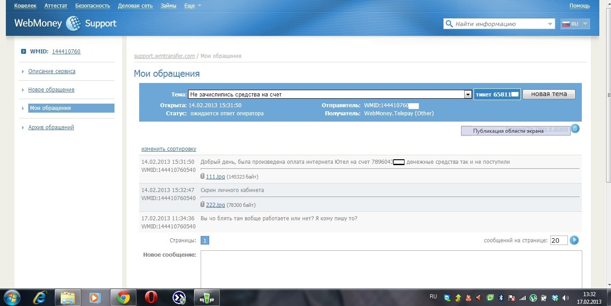The height and width of the screenshot is (306, 611).
Task: Click the green circular tray icon
Action: pos(490,297)
